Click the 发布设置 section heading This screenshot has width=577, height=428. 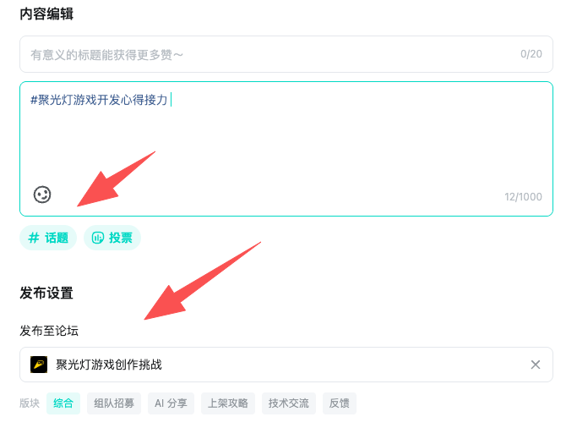click(x=46, y=294)
